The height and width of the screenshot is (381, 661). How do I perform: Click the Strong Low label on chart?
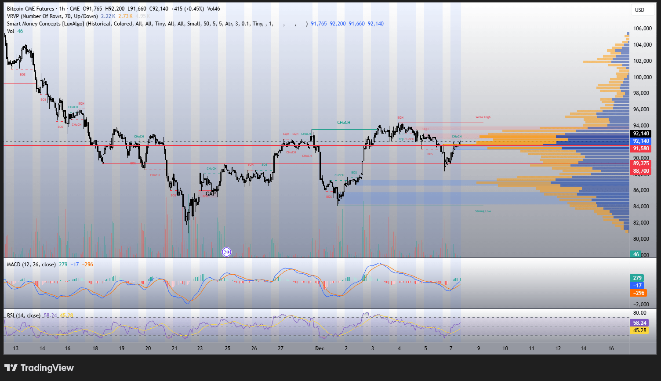[x=483, y=211]
